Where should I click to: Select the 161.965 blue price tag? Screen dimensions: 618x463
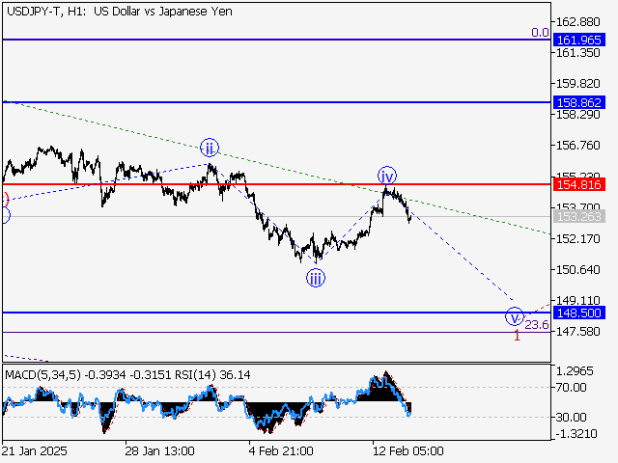coord(579,40)
